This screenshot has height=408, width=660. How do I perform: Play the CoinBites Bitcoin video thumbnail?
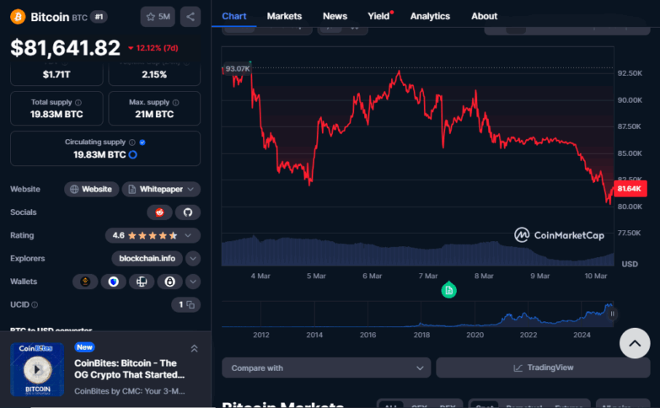point(37,370)
